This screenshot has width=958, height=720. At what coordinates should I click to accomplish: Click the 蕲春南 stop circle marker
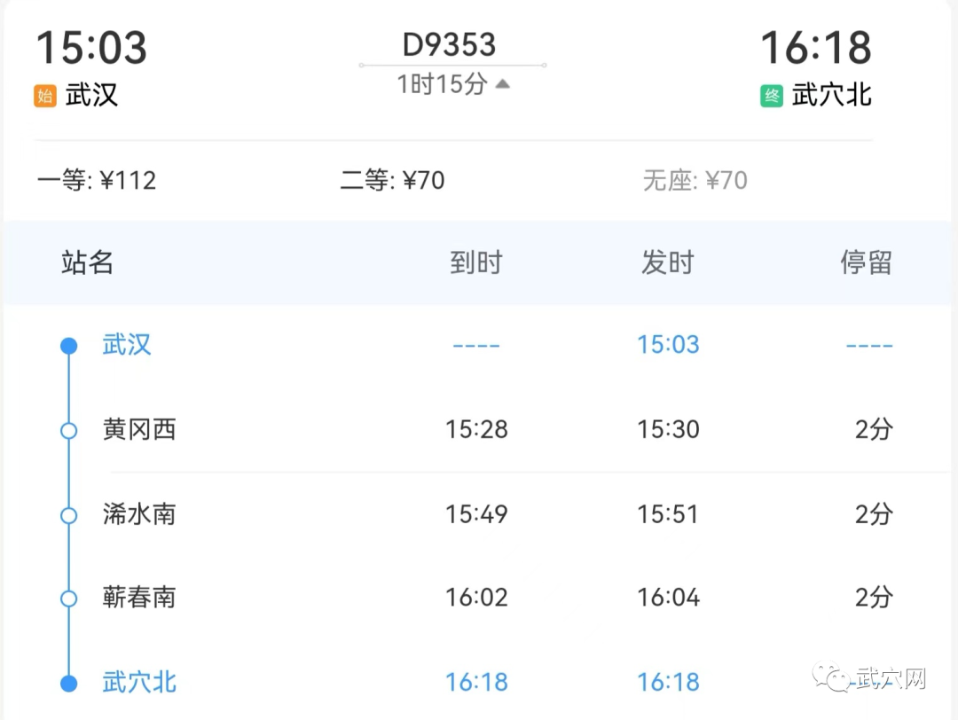(x=68, y=599)
